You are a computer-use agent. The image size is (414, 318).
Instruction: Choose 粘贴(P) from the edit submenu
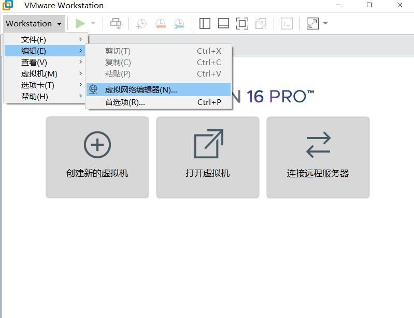[159, 73]
